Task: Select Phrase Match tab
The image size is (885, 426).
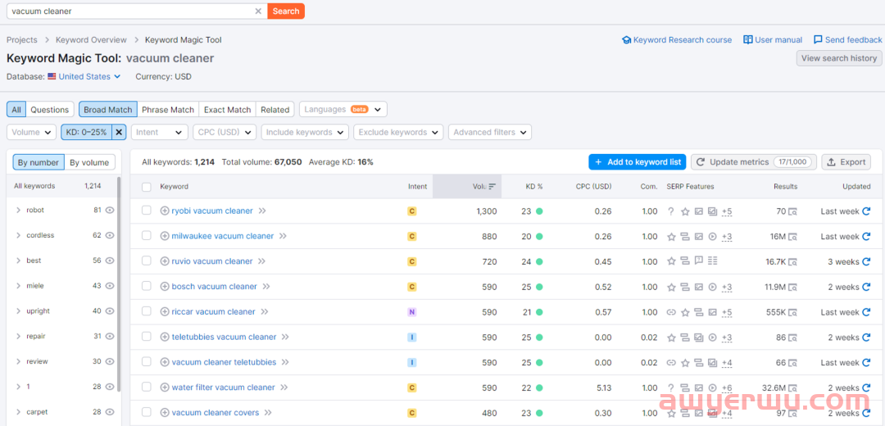Action: tap(168, 110)
